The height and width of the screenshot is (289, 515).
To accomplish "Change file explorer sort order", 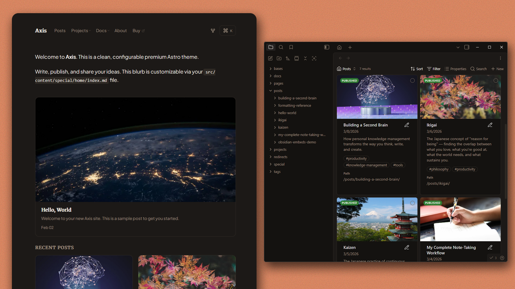I will pos(288,58).
